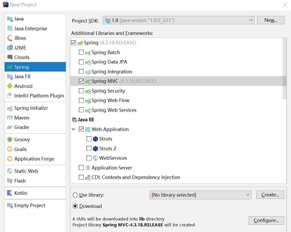Enable the Struts checkbox
Screen dimensions: 291x232
coord(89,139)
